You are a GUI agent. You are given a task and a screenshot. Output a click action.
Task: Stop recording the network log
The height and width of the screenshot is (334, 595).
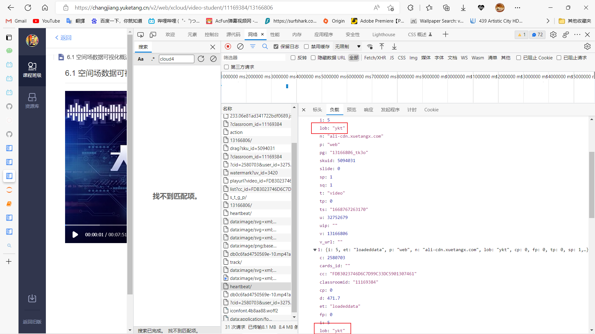coord(228,46)
